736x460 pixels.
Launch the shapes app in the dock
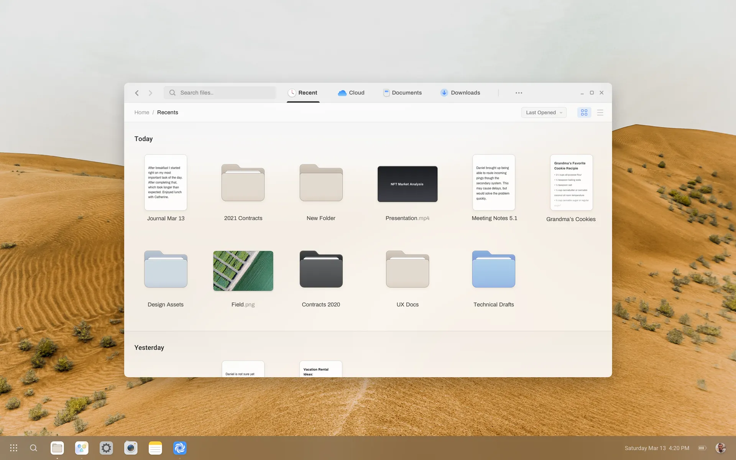coord(82,448)
